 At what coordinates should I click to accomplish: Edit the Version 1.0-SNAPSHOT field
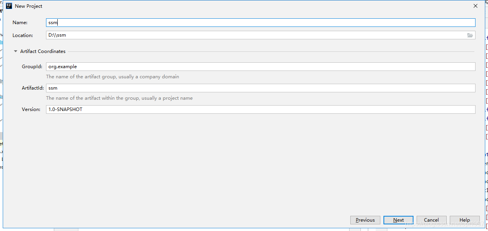point(261,109)
